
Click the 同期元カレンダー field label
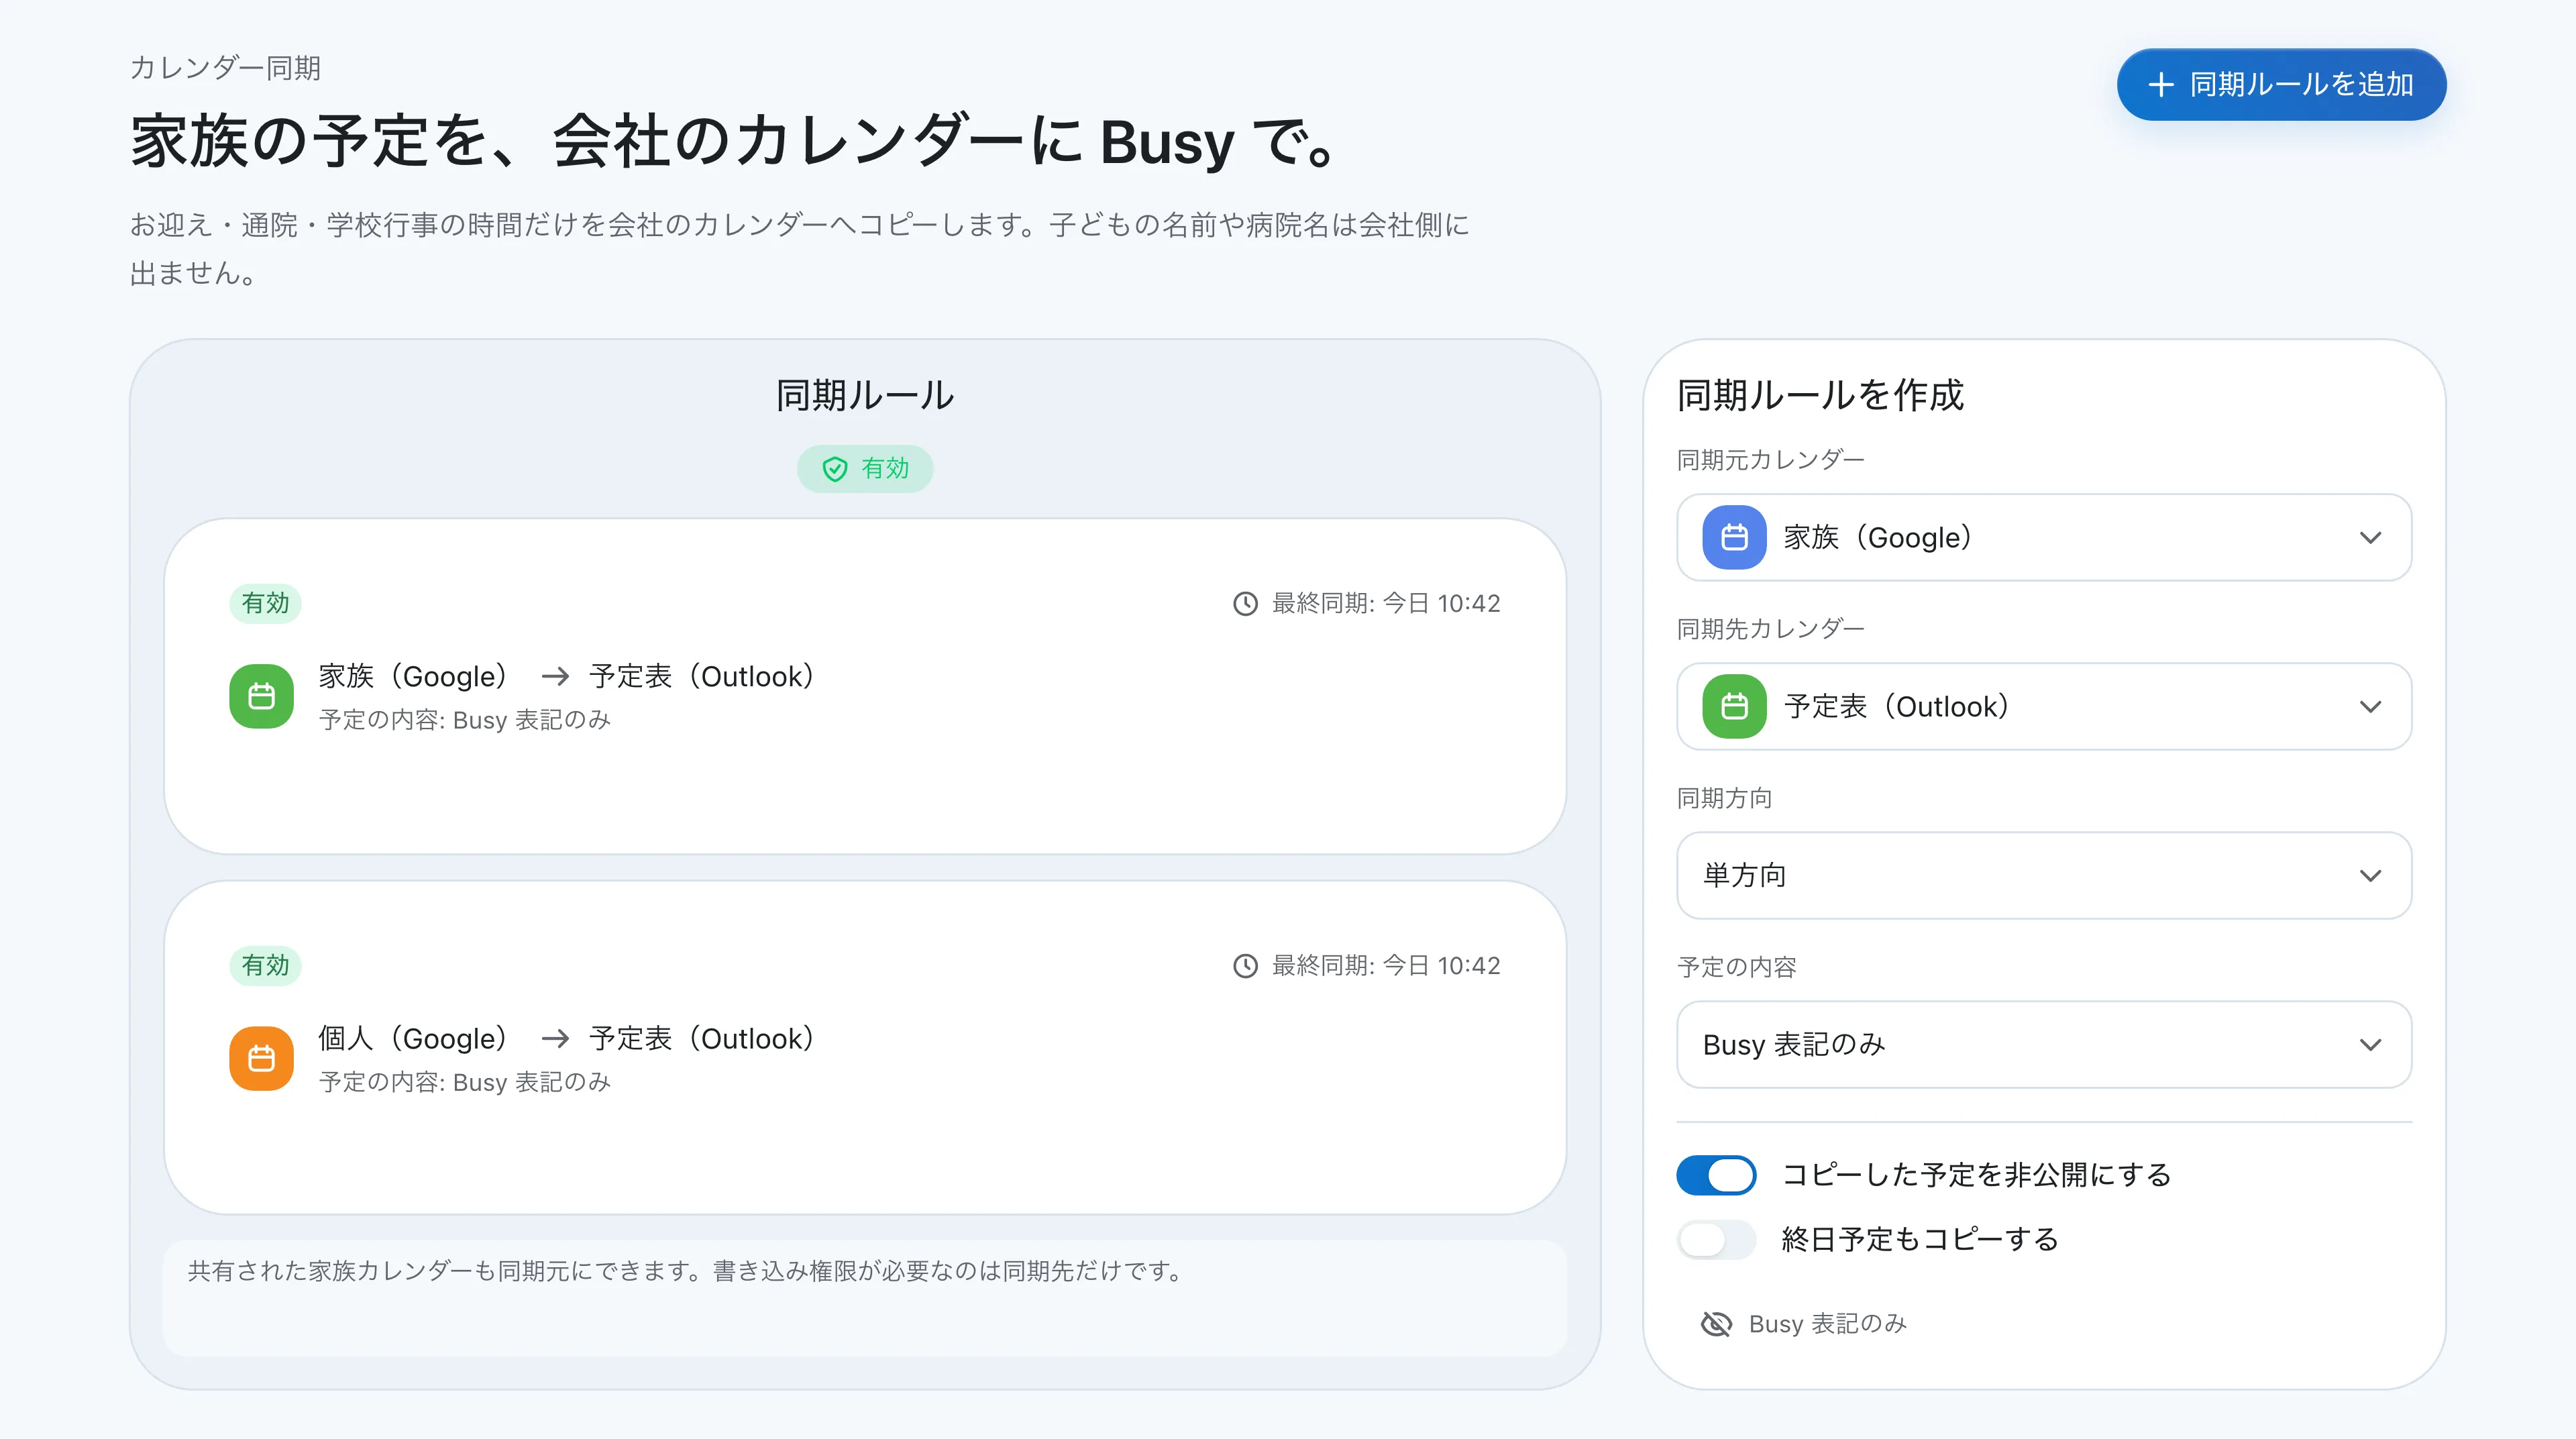(x=1771, y=460)
